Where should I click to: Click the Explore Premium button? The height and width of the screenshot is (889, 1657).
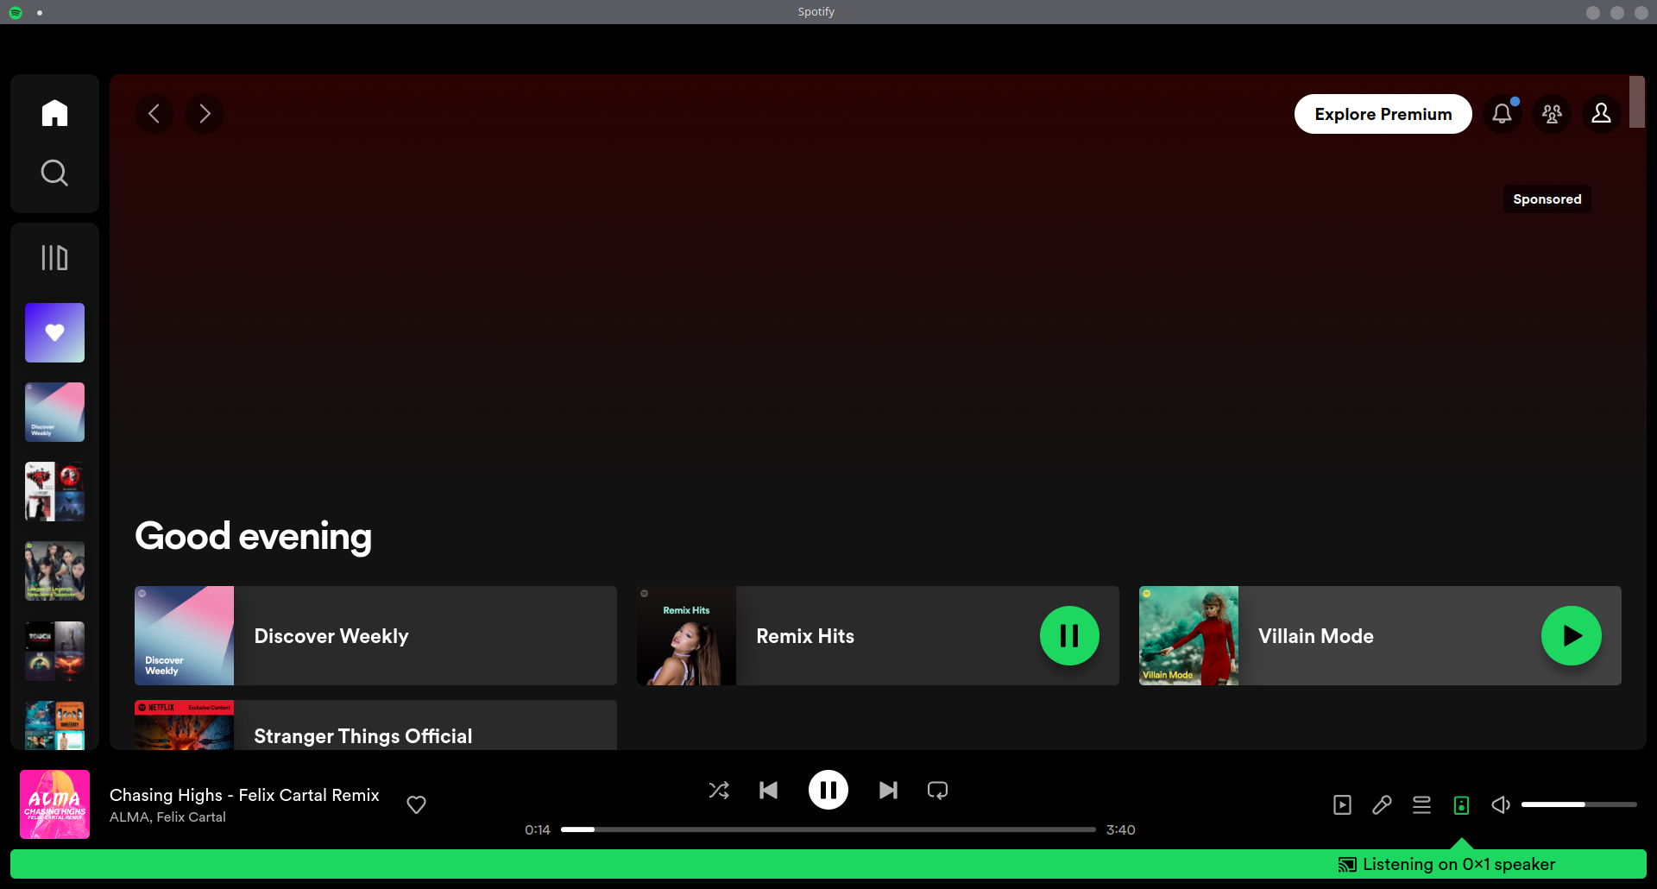(1383, 113)
